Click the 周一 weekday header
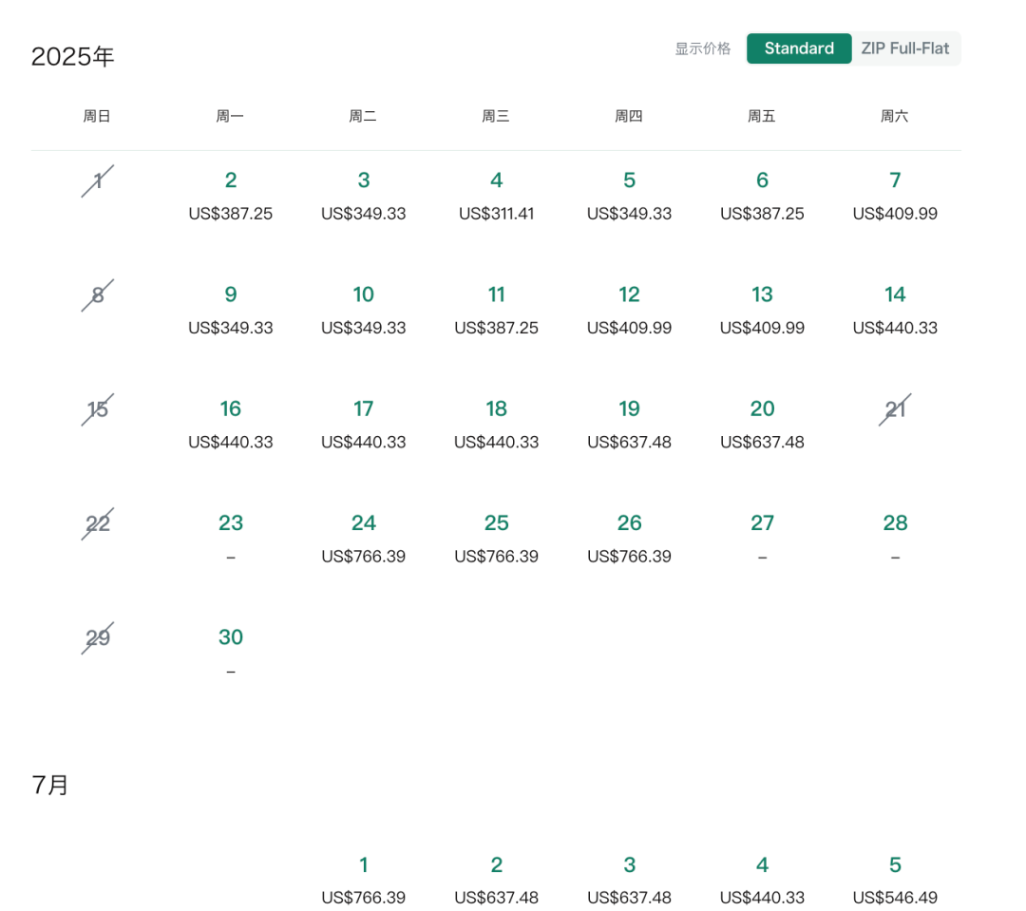 click(x=230, y=117)
